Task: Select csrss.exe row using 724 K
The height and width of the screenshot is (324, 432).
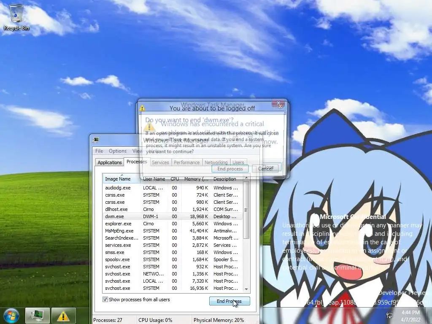Action: pos(173,195)
